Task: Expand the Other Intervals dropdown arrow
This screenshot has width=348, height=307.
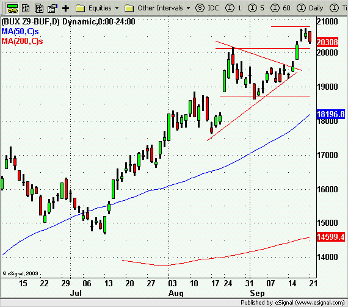Action: pos(189,9)
